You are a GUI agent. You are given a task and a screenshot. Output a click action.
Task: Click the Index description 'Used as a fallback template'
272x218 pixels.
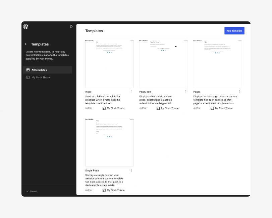click(103, 100)
